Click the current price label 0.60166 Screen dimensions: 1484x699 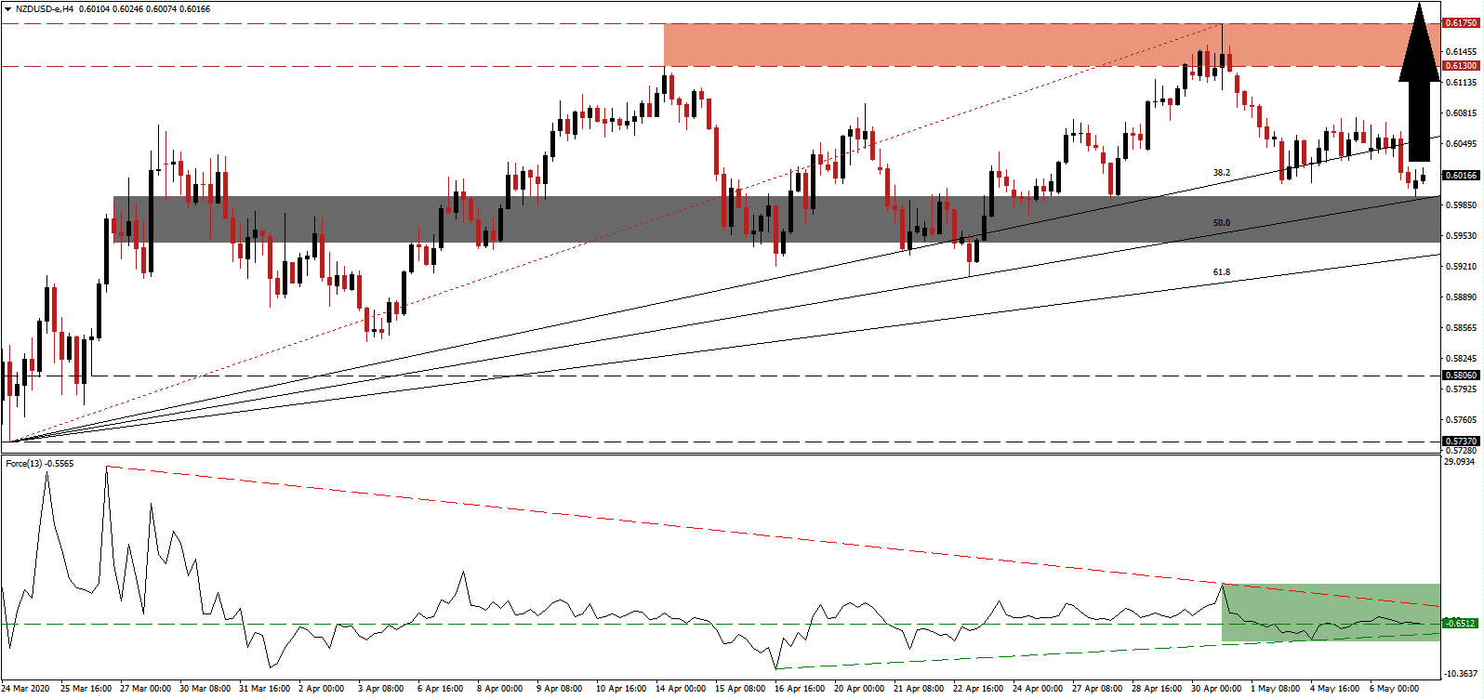[1460, 175]
